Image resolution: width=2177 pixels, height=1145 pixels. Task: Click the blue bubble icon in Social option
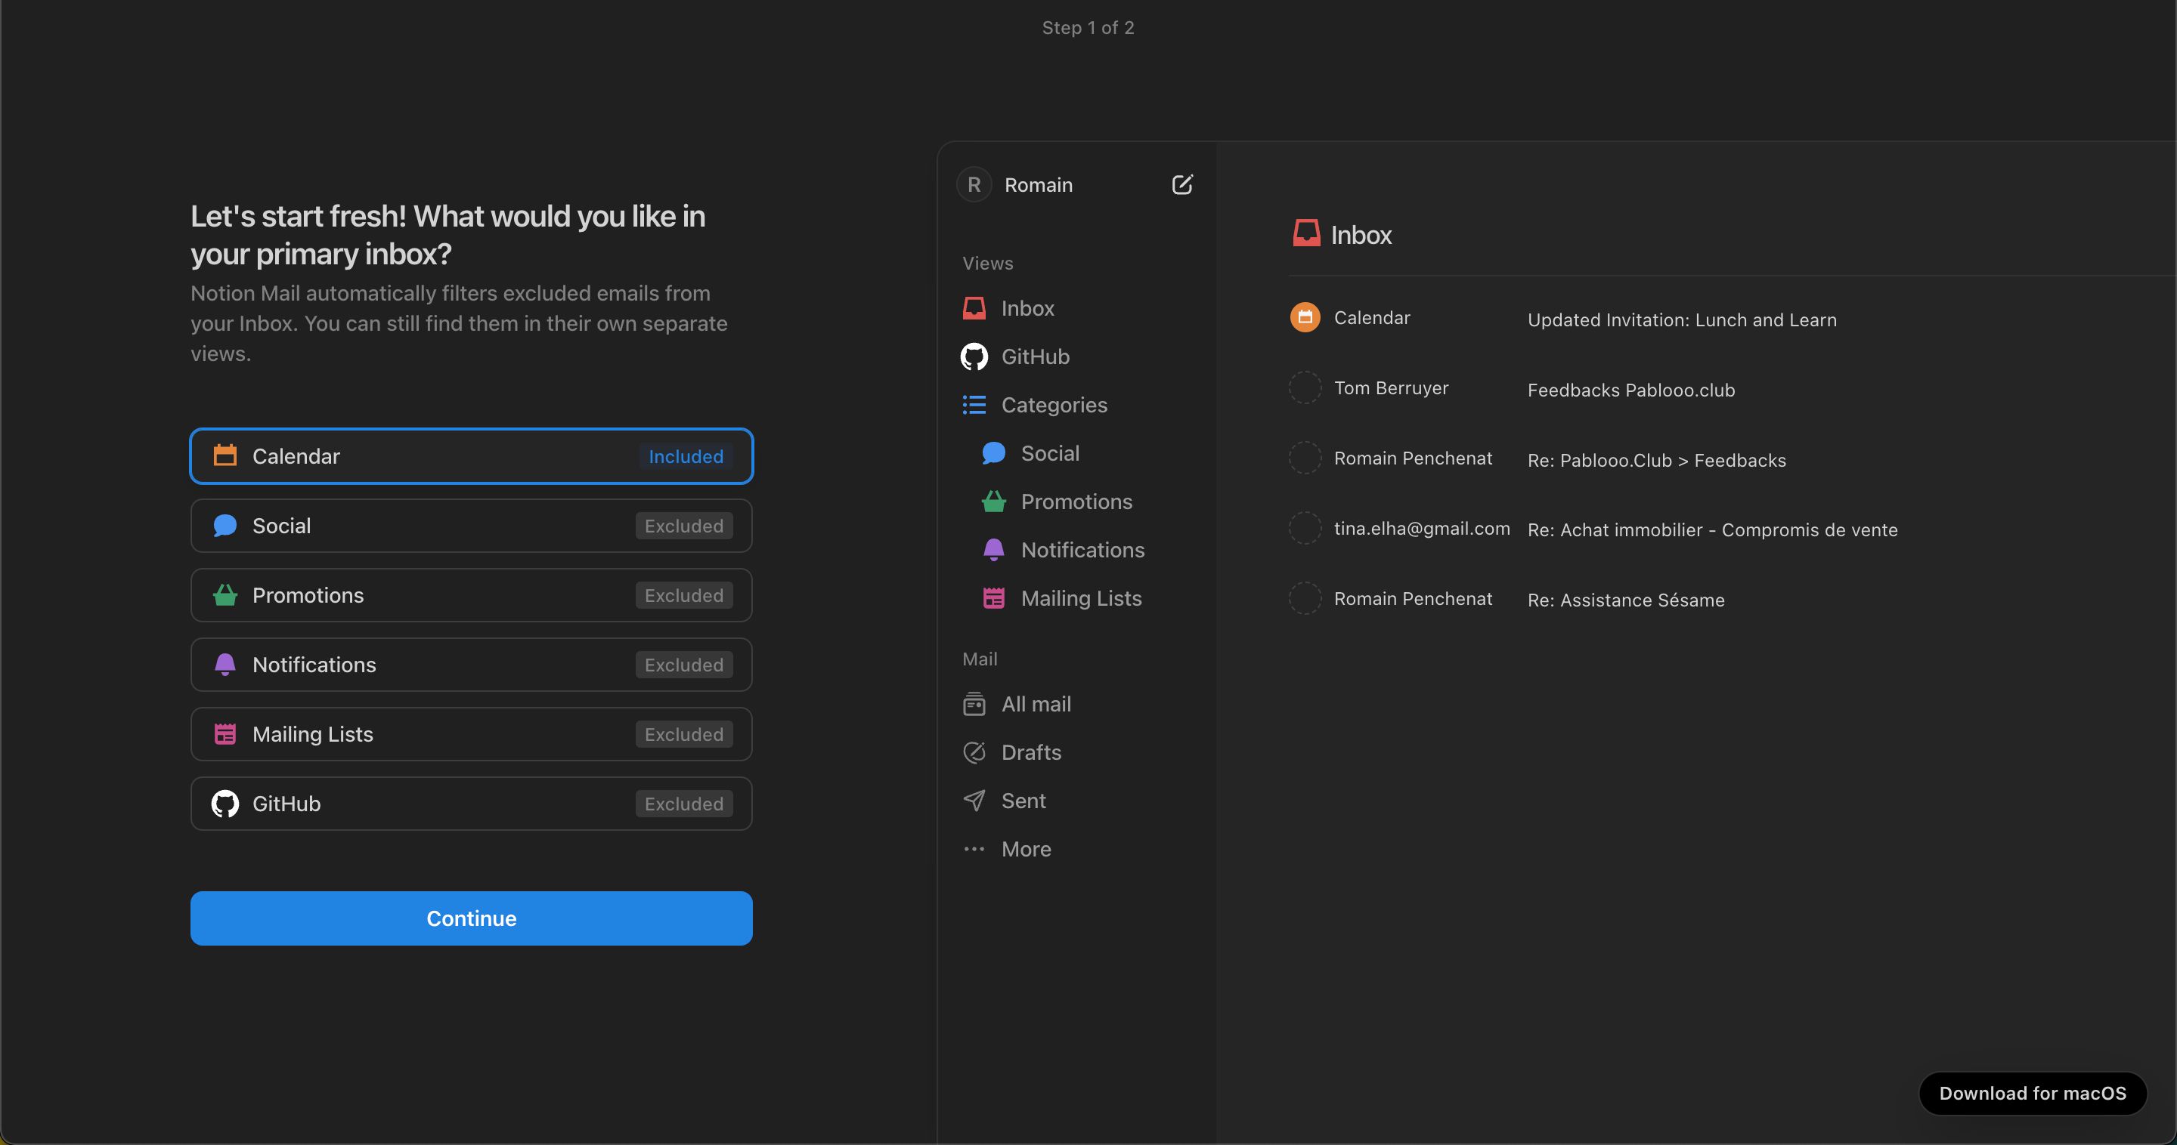[x=225, y=525]
